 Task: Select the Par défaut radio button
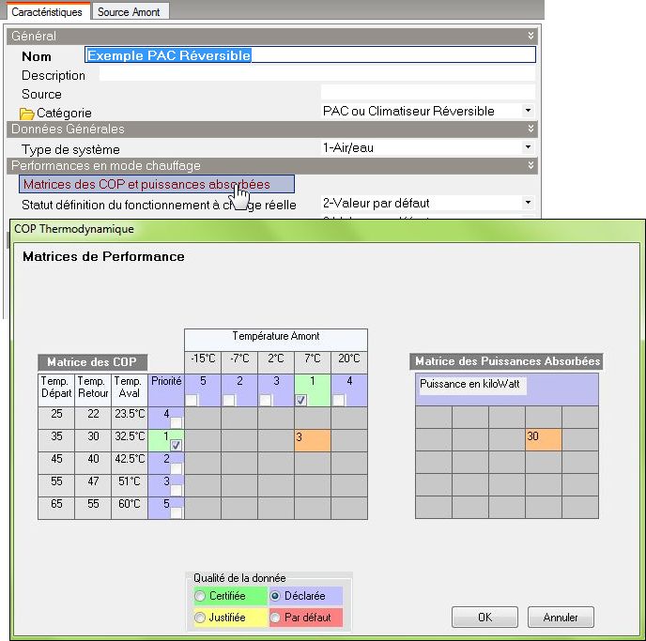pyautogui.click(x=276, y=618)
